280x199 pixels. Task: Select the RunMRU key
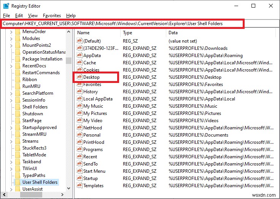coord(31,86)
